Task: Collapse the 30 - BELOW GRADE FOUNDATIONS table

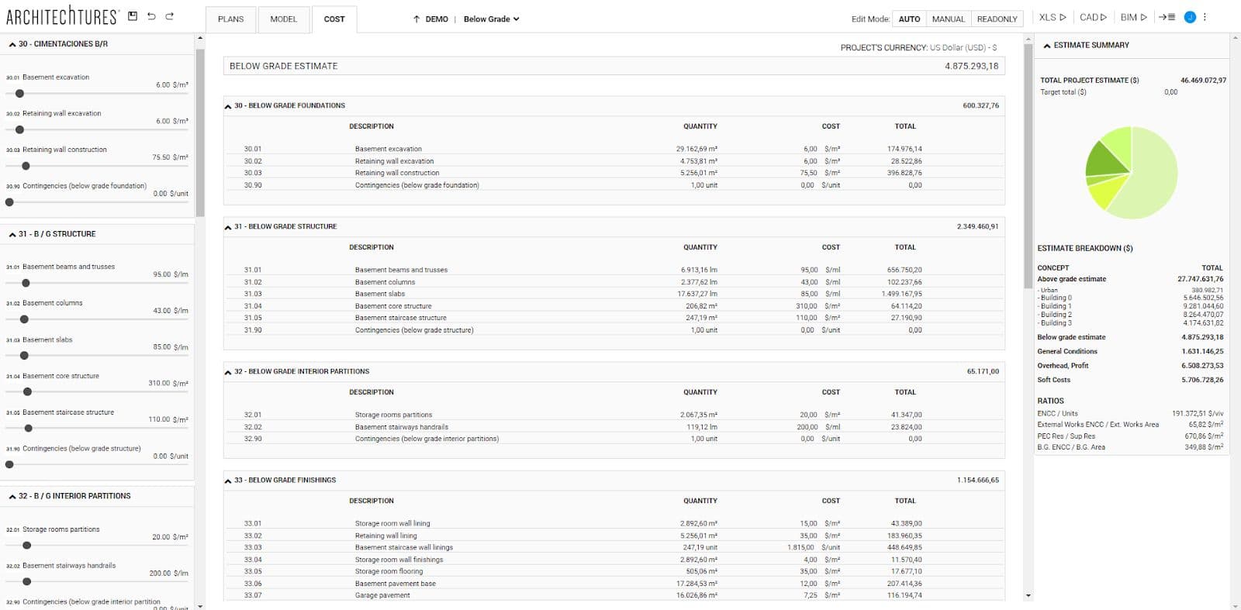Action: [x=228, y=106]
